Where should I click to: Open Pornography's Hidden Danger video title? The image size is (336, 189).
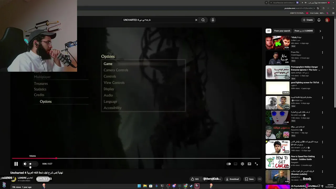pyautogui.click(x=305, y=69)
